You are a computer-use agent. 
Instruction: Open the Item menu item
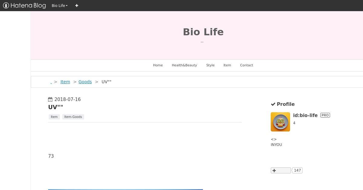pos(227,65)
